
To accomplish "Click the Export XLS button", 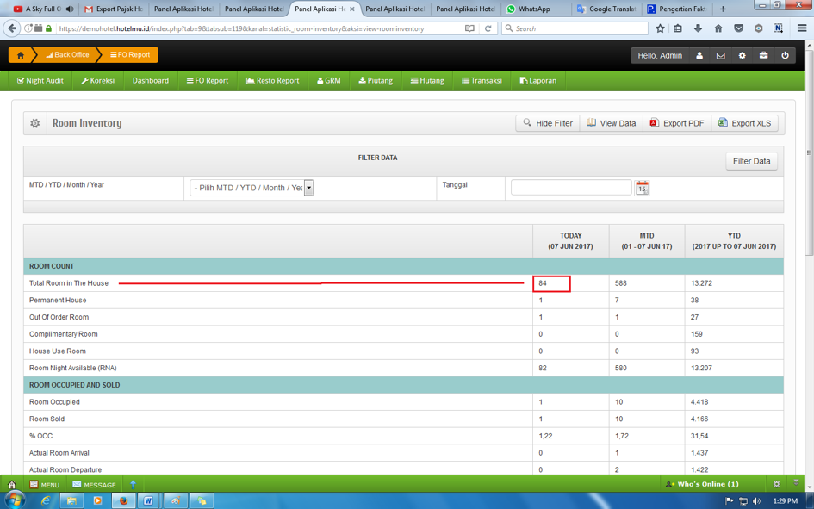I will [744, 123].
